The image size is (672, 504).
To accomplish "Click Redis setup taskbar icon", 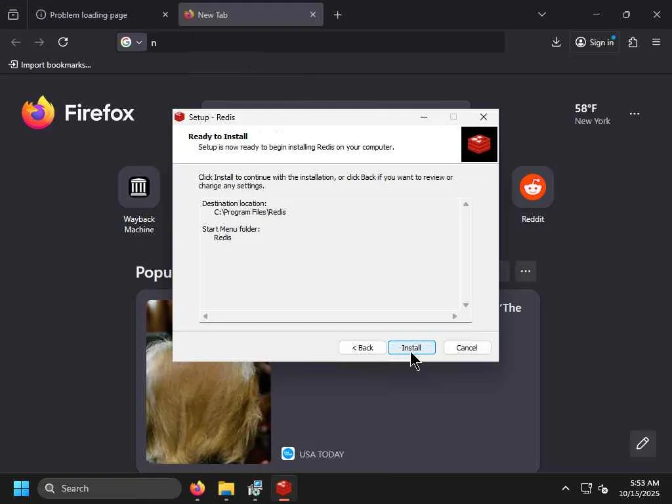I will 283,488.
